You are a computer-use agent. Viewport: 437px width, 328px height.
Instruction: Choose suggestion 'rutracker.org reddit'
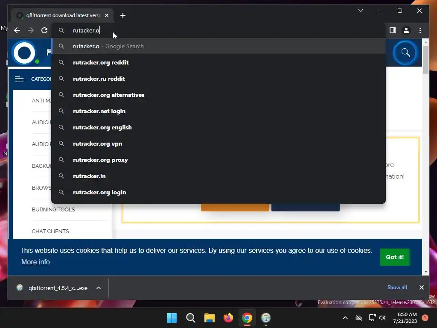coord(218,62)
